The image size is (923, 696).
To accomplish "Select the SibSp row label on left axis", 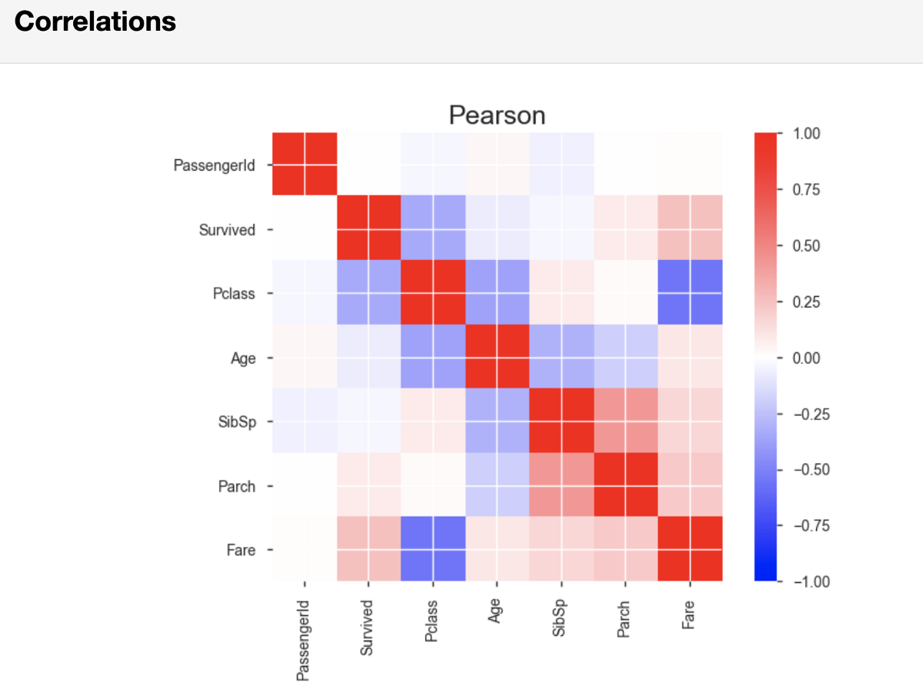I will pyautogui.click(x=236, y=421).
